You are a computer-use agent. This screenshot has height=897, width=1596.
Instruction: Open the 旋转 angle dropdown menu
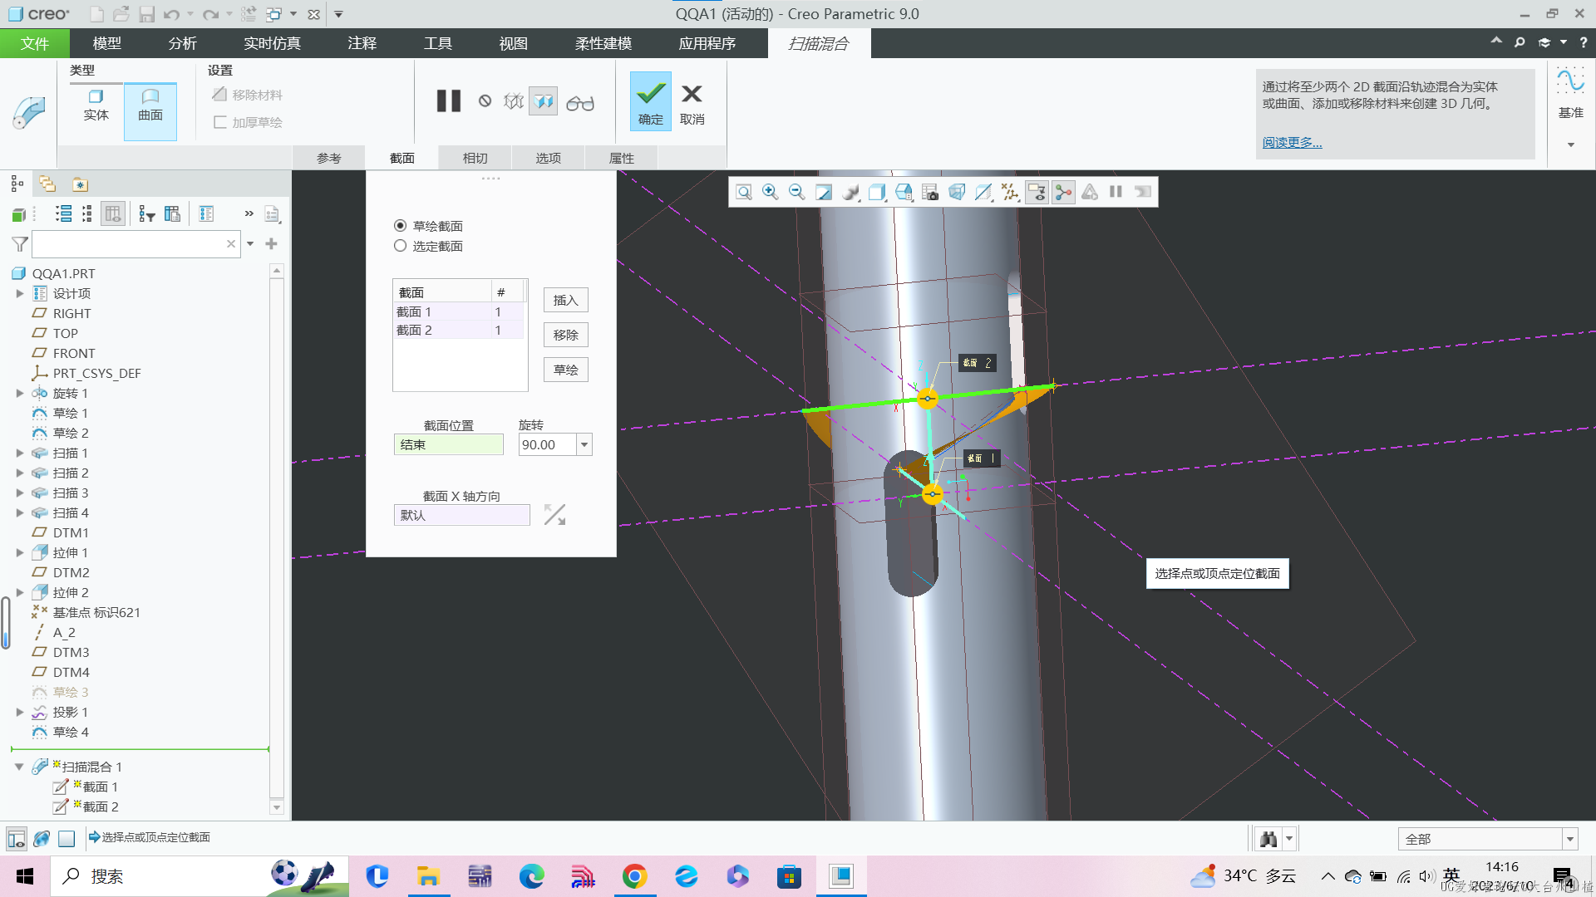pos(584,444)
